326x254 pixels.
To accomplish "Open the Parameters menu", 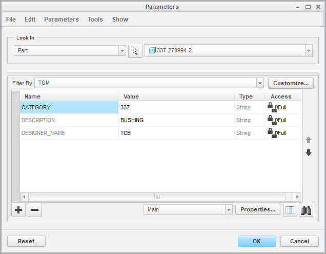I will [x=62, y=19].
